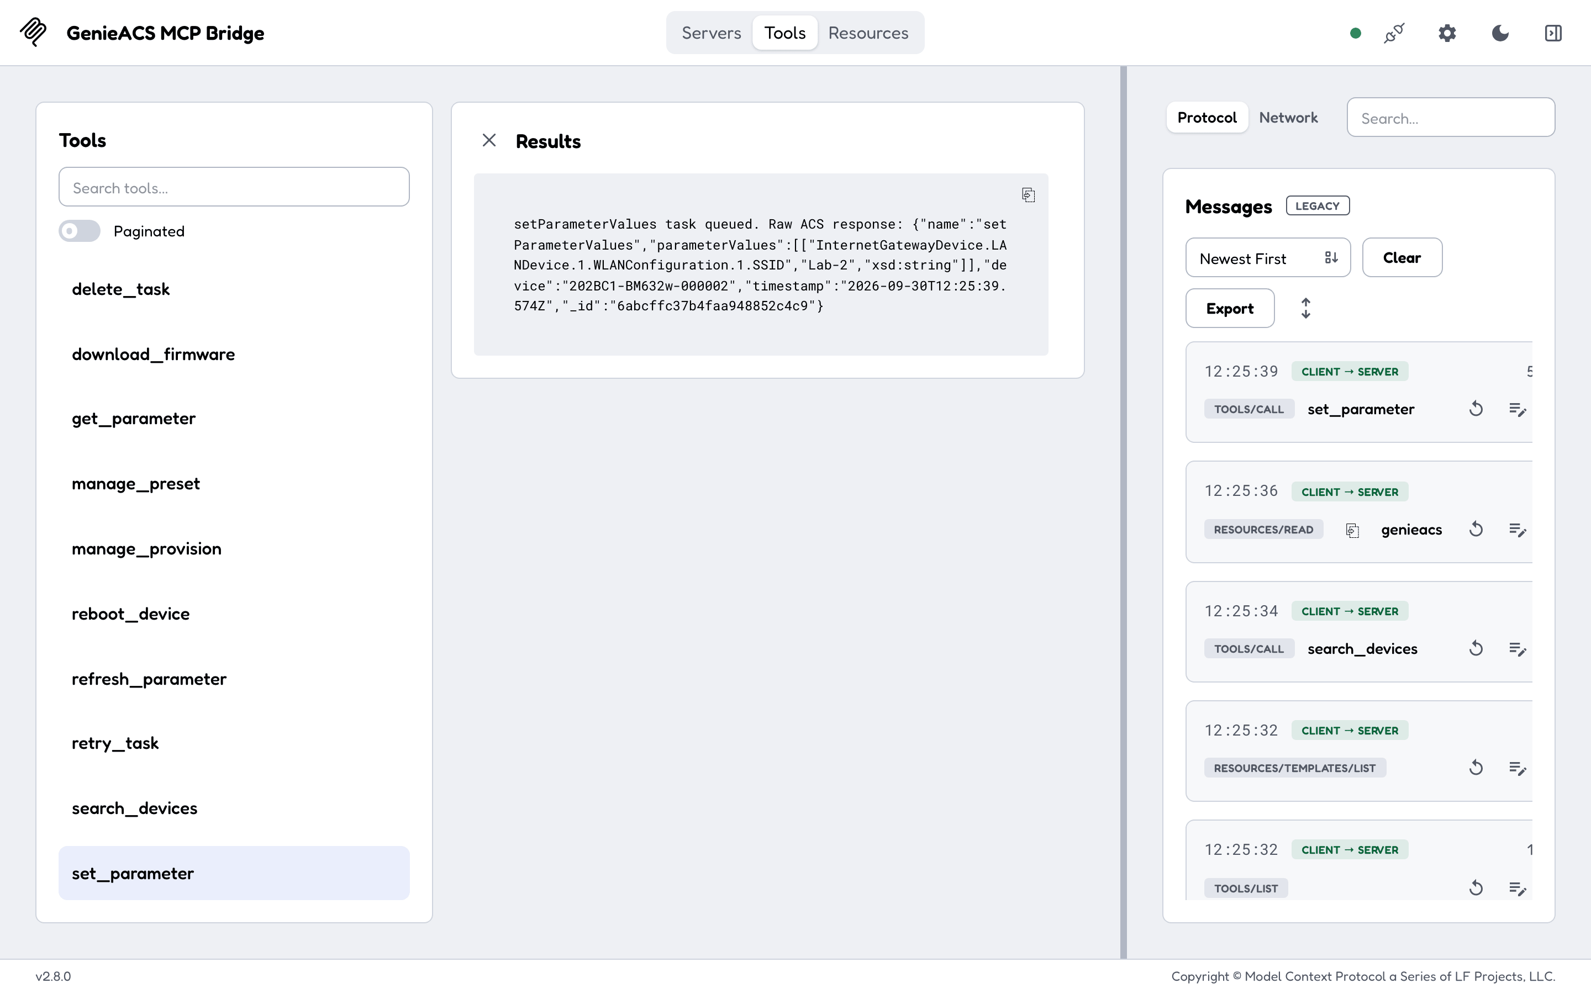Screen dimensions: 1591x994
Task: Edit the genieacs resources/read message
Action: coord(1518,529)
